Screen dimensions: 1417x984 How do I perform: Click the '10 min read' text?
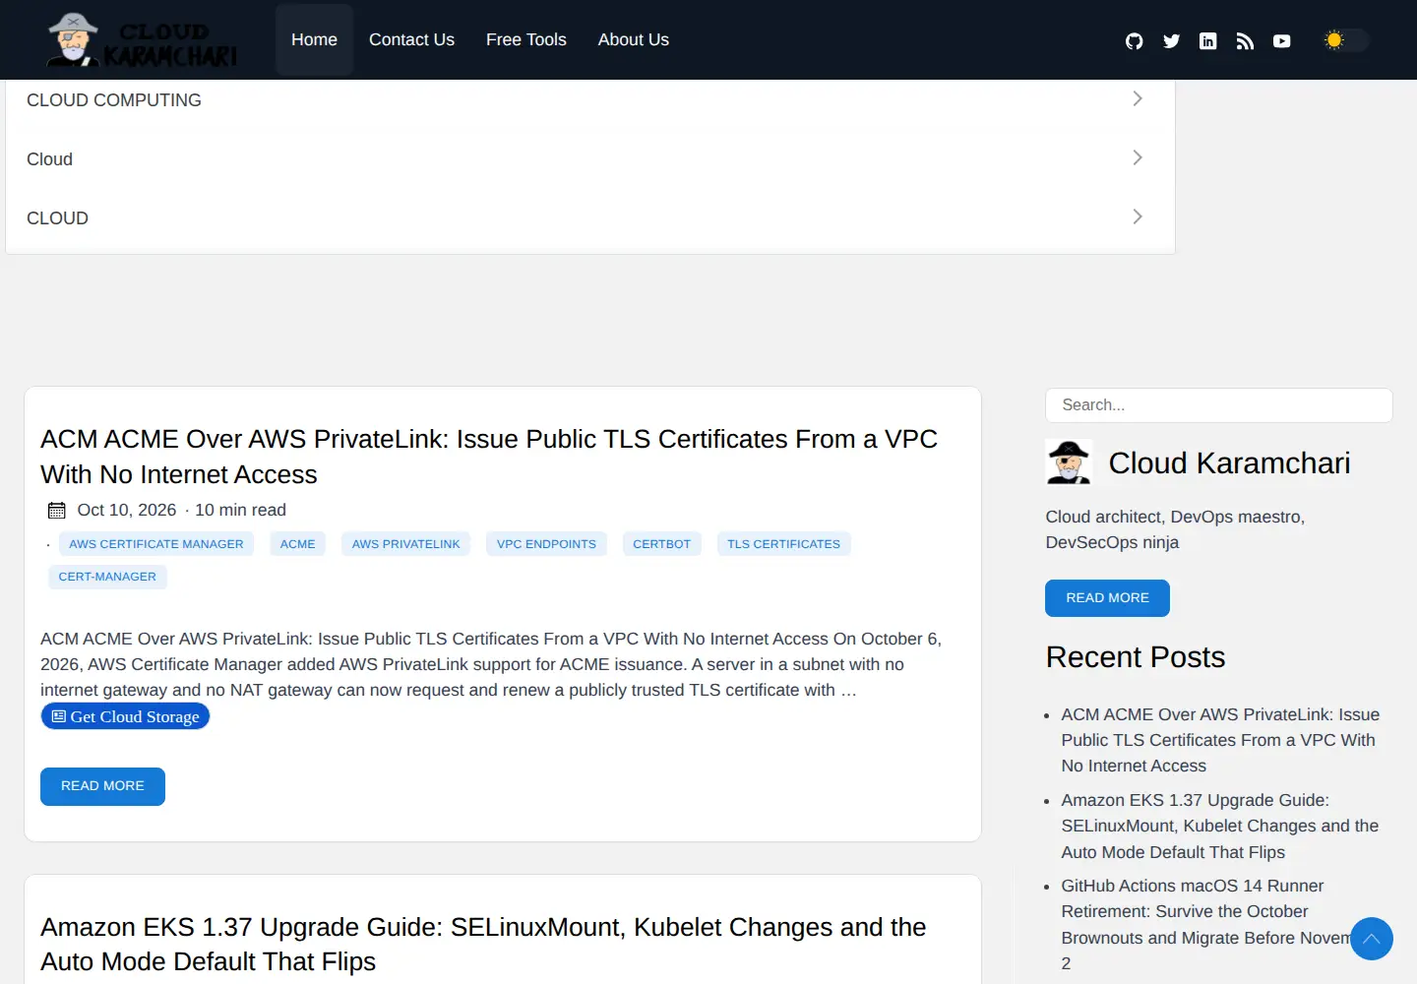[x=240, y=510]
